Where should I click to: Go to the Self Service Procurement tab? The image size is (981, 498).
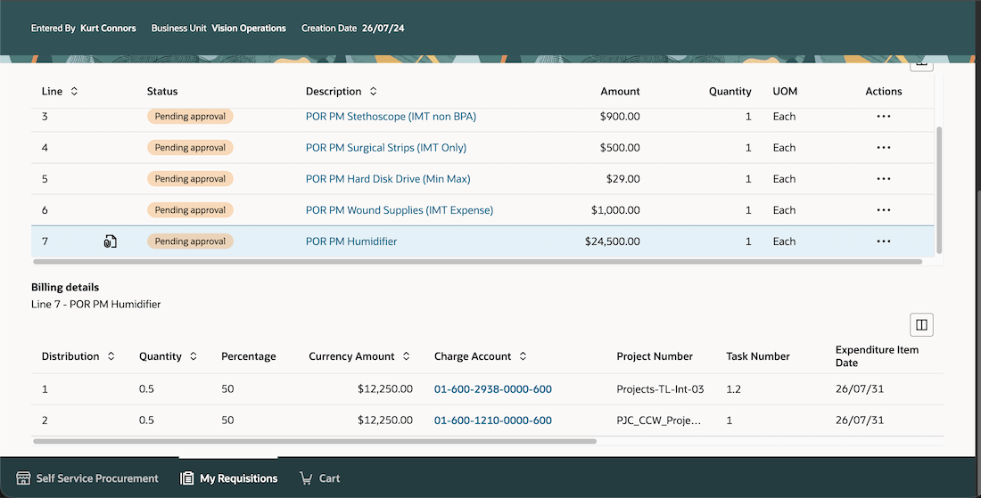[x=87, y=478]
